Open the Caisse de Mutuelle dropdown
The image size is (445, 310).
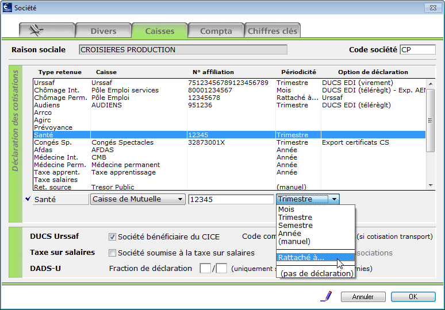pyautogui.click(x=137, y=199)
